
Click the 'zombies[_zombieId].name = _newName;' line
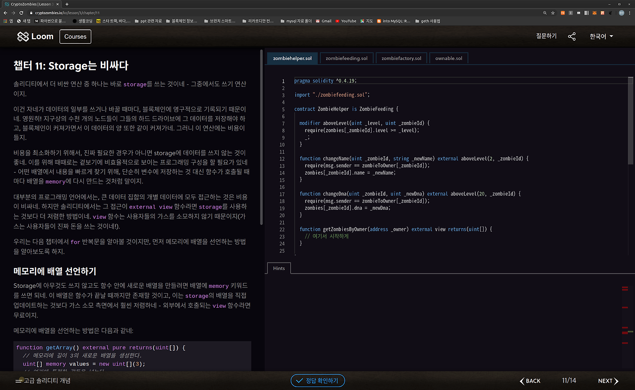[350, 173]
